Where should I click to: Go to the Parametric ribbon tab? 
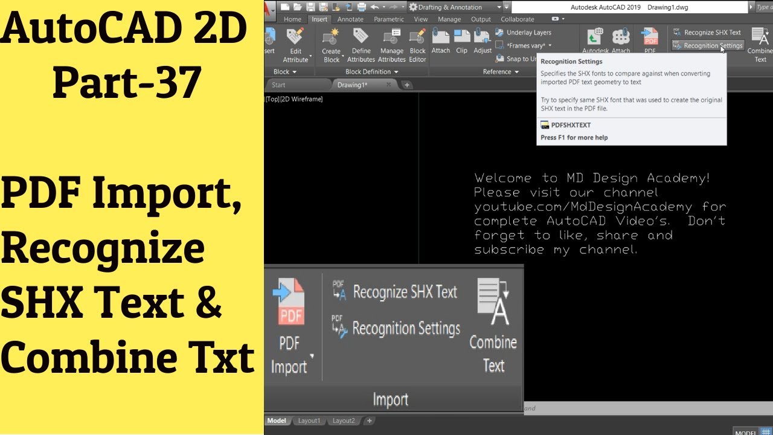coord(389,19)
